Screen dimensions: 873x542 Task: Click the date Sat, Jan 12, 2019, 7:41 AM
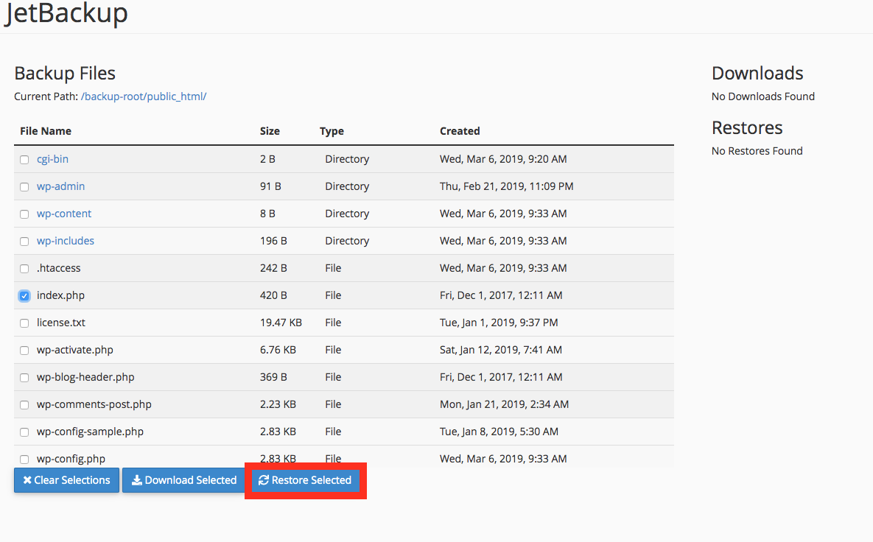[501, 350]
